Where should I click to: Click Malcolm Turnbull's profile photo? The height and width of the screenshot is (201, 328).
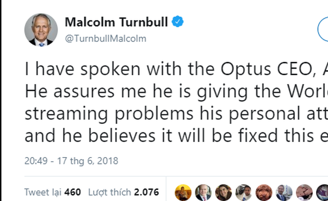[x=41, y=29]
